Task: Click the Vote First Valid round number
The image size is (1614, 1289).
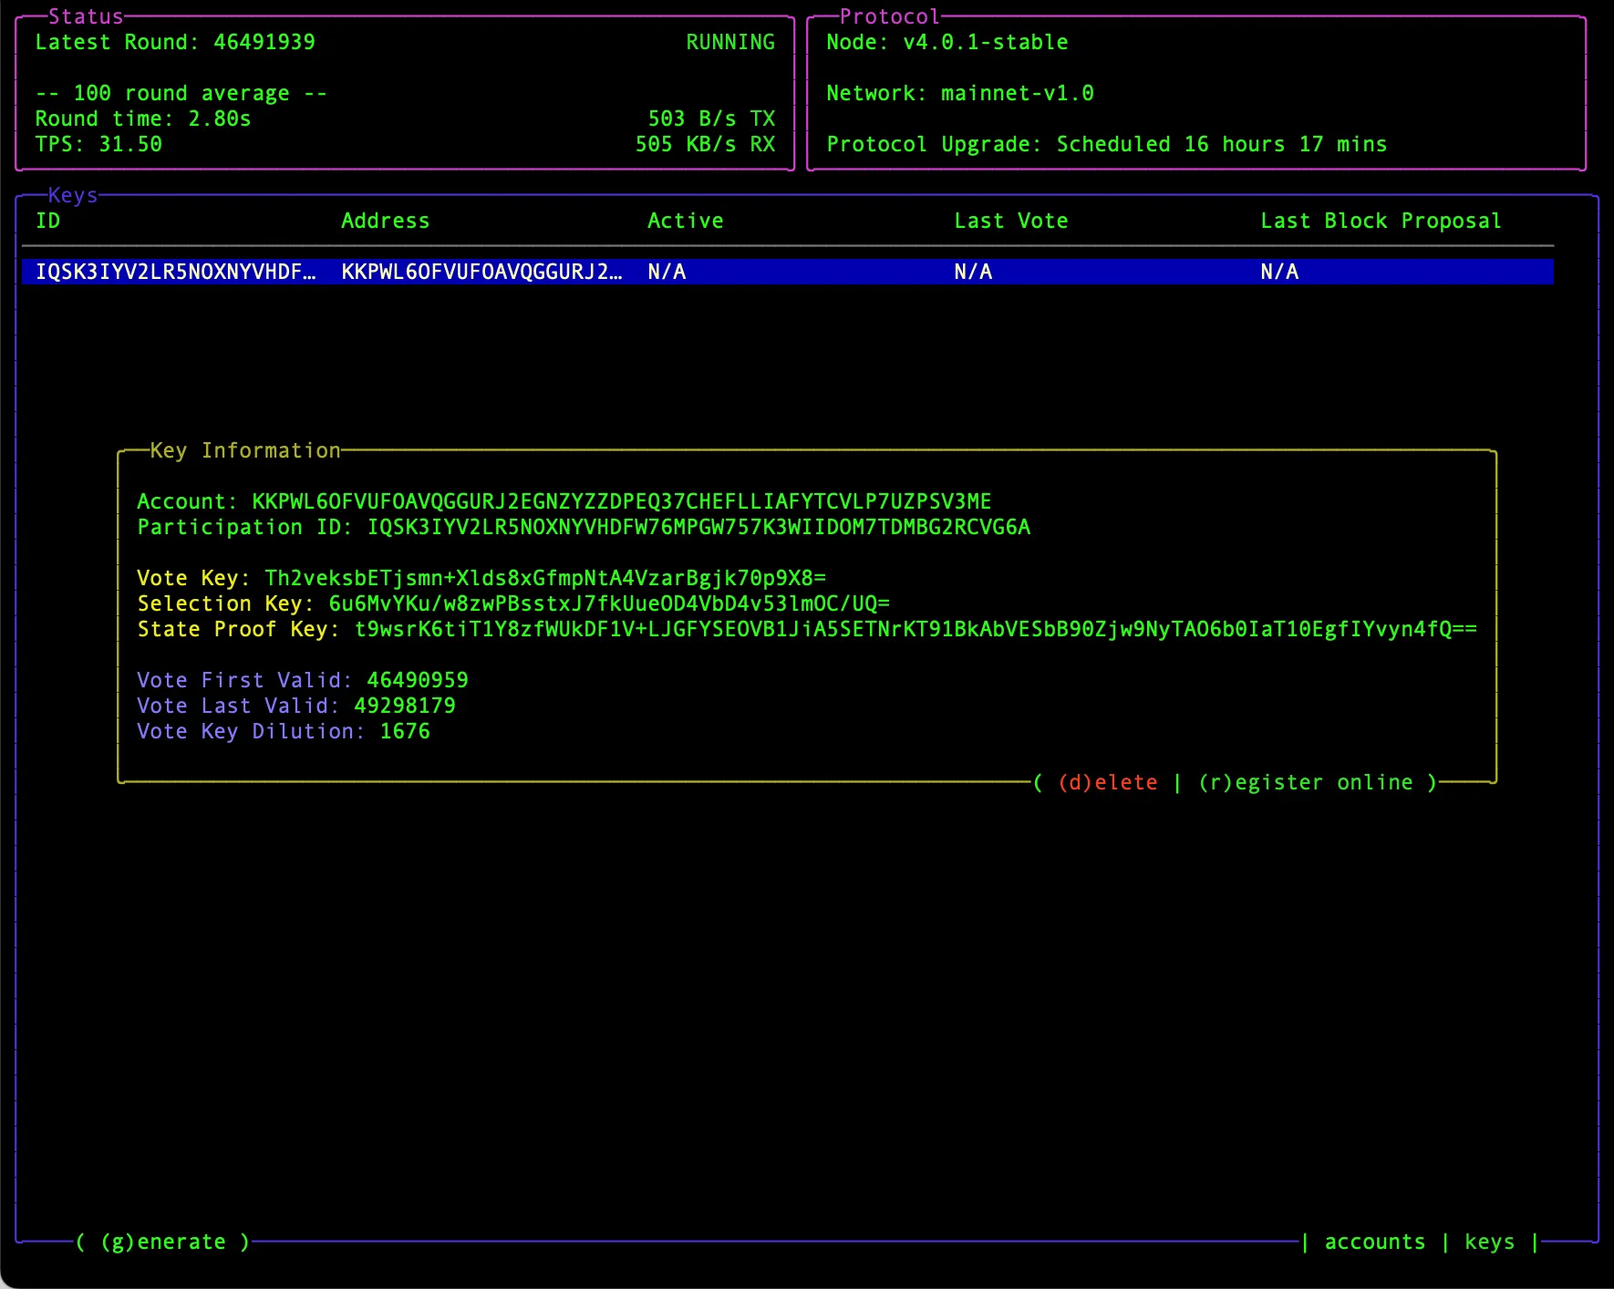Action: point(418,679)
